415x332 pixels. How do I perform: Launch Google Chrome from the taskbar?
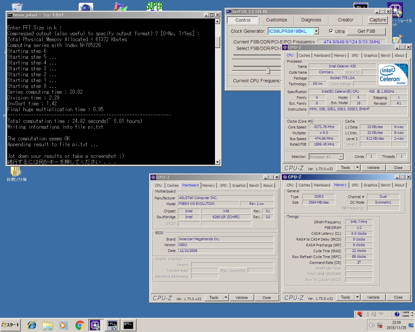[x=80, y=325]
